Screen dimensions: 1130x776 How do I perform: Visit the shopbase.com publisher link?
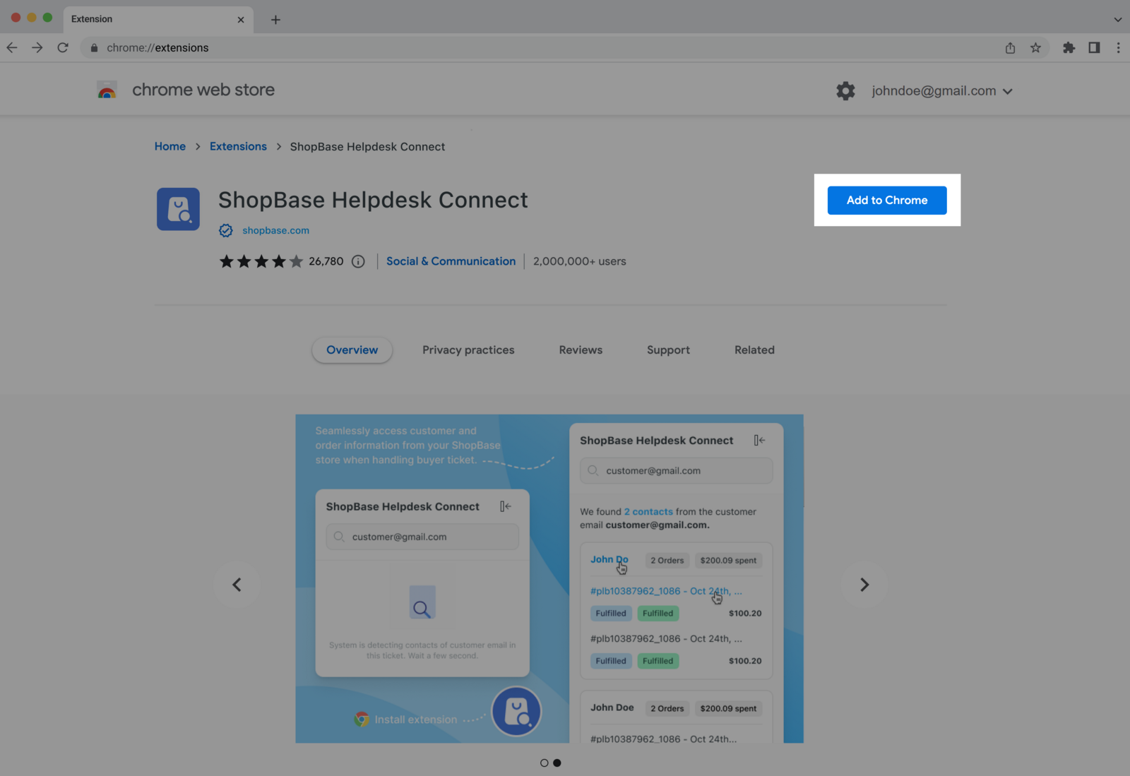[275, 230]
